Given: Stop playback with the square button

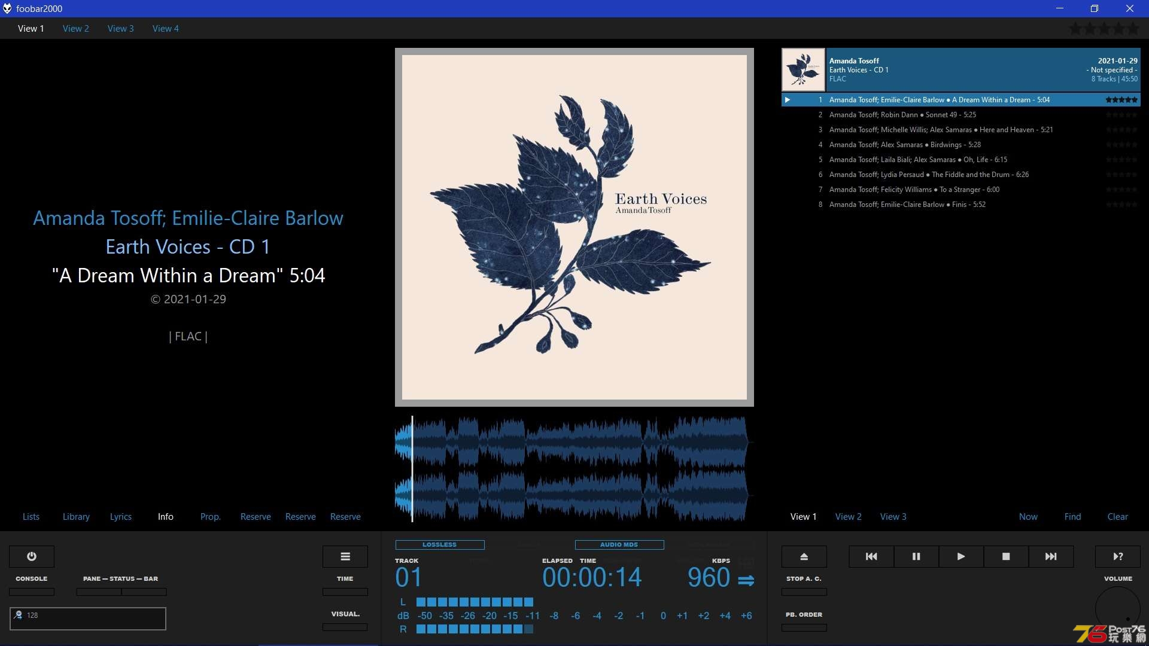Looking at the screenshot, I should pyautogui.click(x=1006, y=556).
